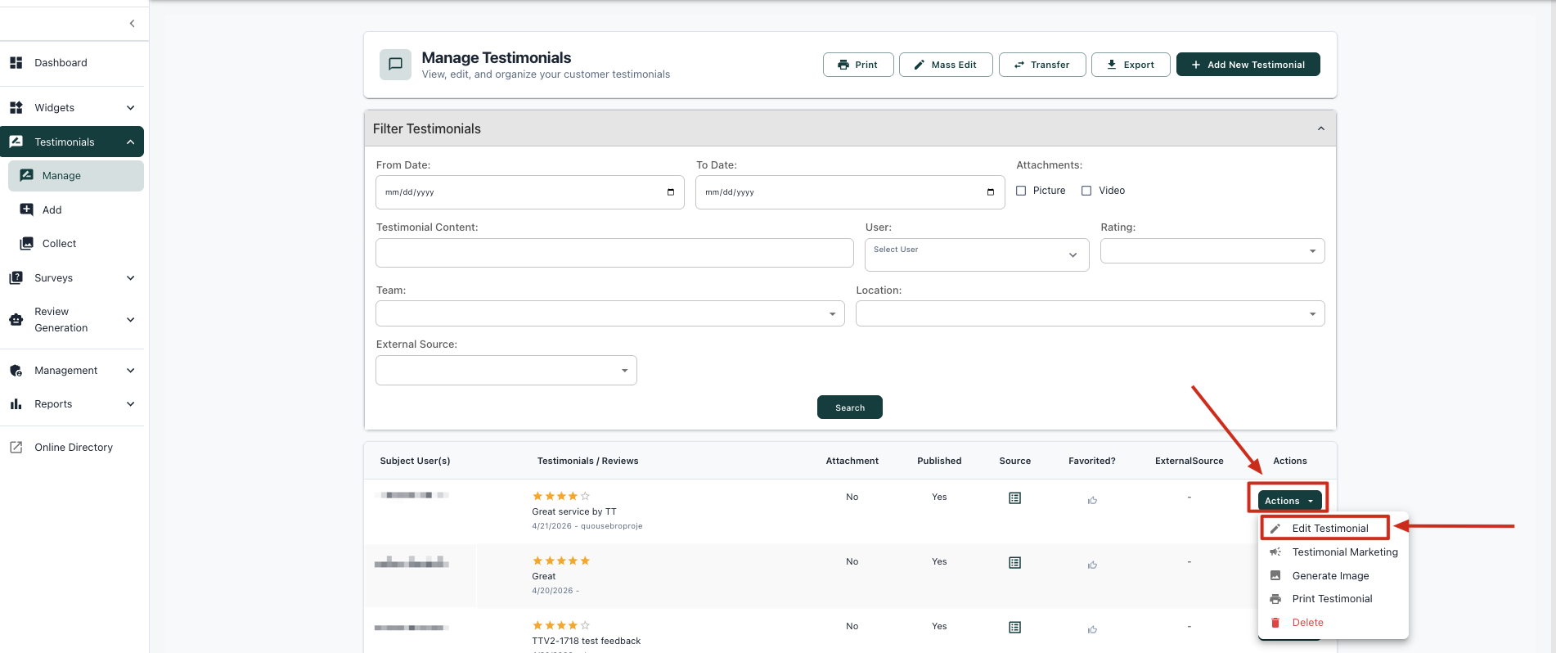This screenshot has height=653, width=1556.
Task: Open the From Date calendar picker icon
Action: tap(671, 192)
